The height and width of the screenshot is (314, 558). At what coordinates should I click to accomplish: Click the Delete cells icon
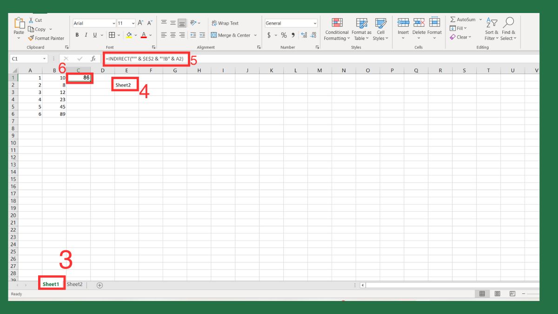419,23
